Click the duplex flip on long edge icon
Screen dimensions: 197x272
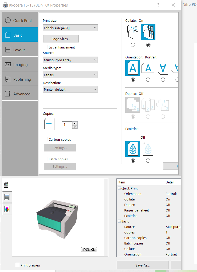point(148,105)
